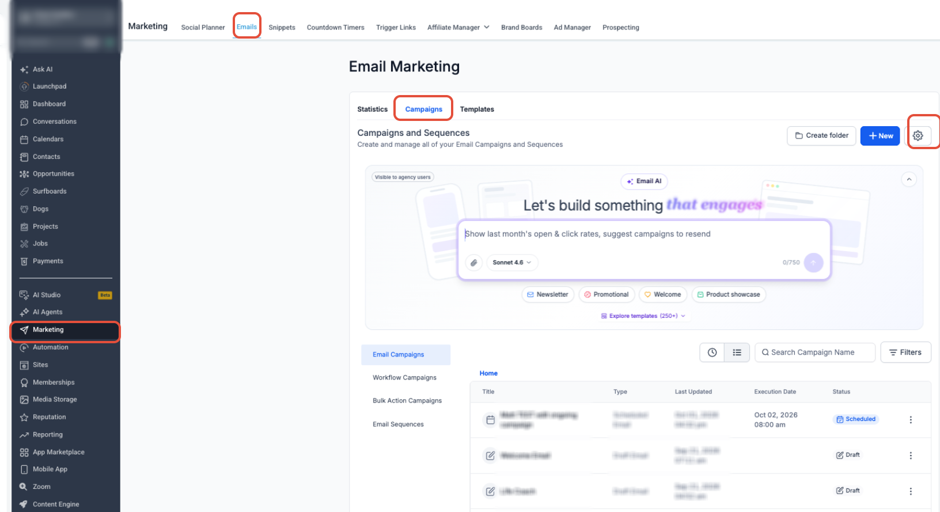Viewport: 940px width, 512px height.
Task: Open the Sonnet 4.6 model dropdown
Action: pos(512,263)
